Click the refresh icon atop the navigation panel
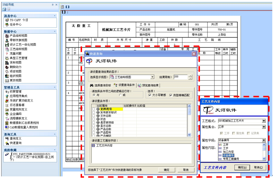Viewport: 273px width, 179px height. tap(4, 9)
